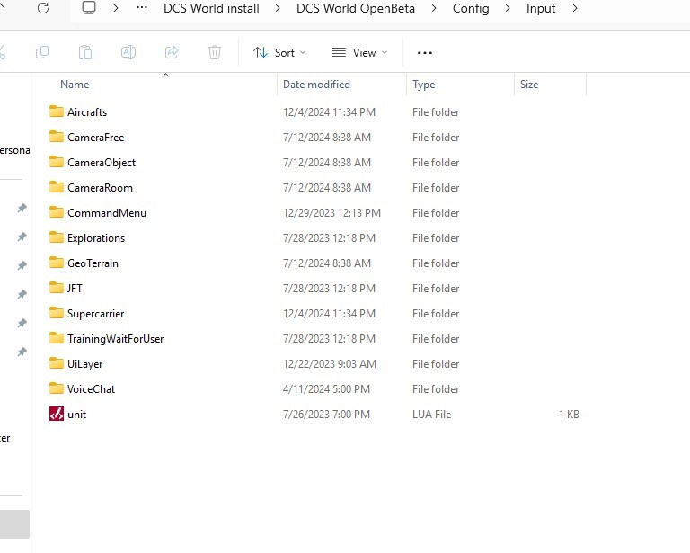Select the unit LUA file icon
The width and height of the screenshot is (690, 553).
click(x=57, y=414)
